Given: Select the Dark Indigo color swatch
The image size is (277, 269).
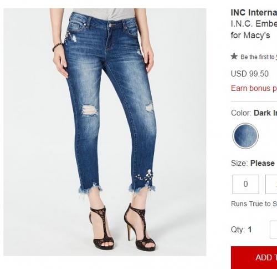Looking at the screenshot, I should point(245,136).
